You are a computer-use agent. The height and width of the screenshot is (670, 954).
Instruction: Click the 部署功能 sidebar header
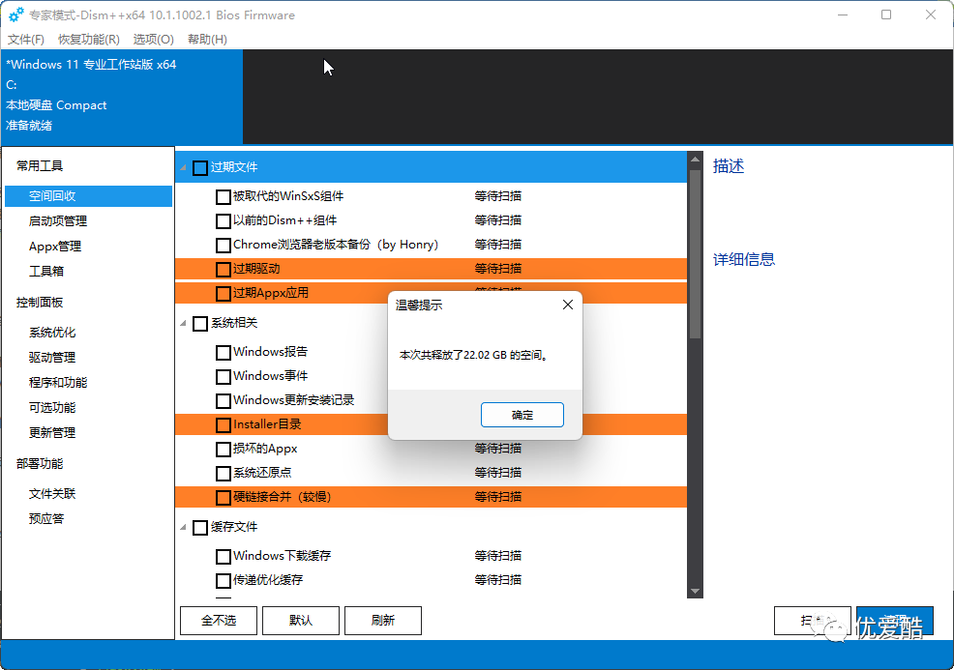tap(40, 463)
